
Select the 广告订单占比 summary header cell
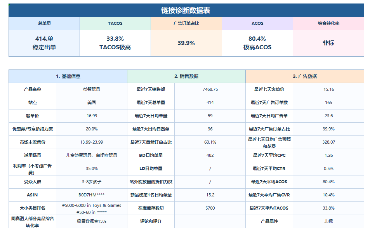[x=186, y=24]
